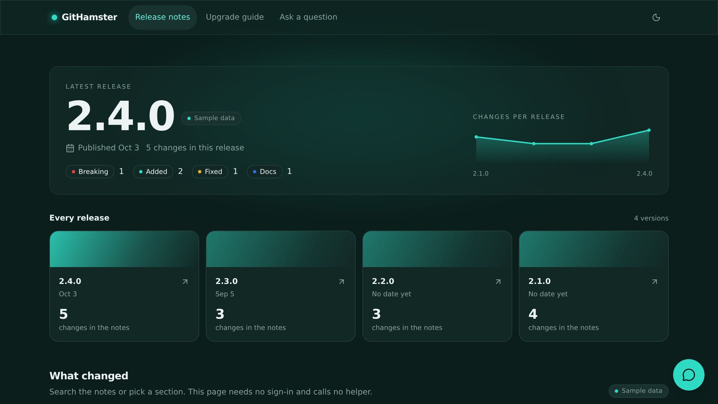Screen dimensions: 718x404
Task: Click the 2.1.0 chart axis label
Action: coord(480,173)
